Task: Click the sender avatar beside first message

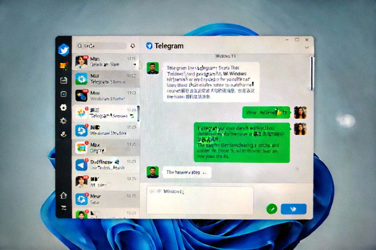Action: click(153, 68)
